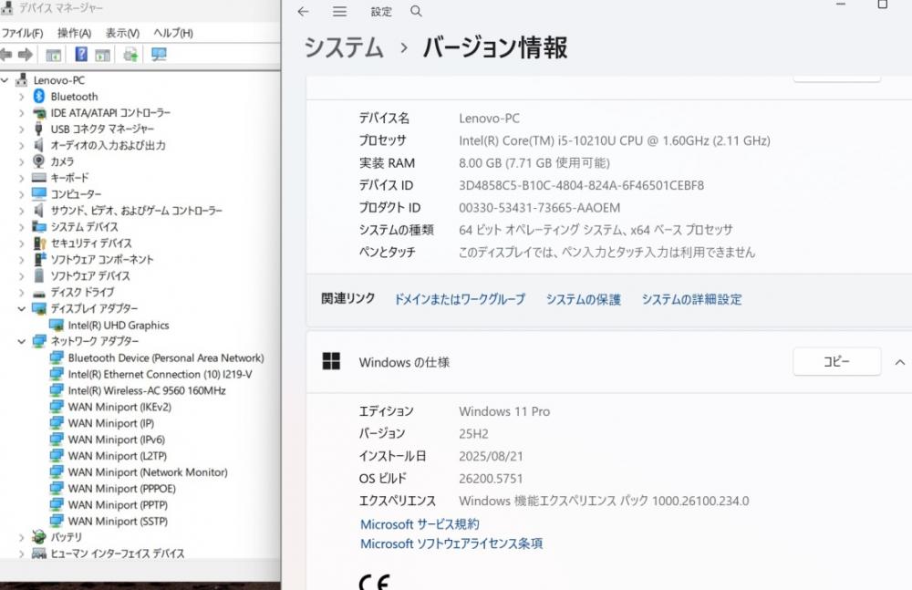Open the ファイル(F) menu
Viewport: 912px width, 590px height.
pos(22,33)
